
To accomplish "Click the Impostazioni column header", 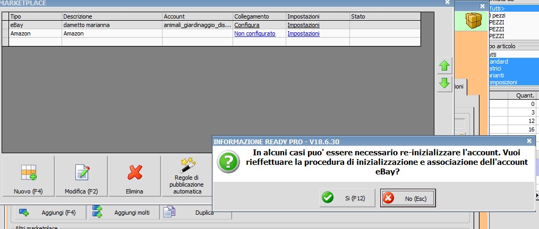I will pos(318,16).
